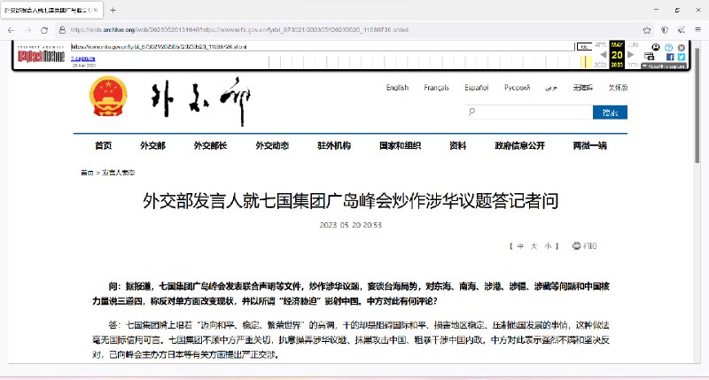Open the 资料 navigation menu item
Screen dimensions: 709x380
click(x=457, y=145)
